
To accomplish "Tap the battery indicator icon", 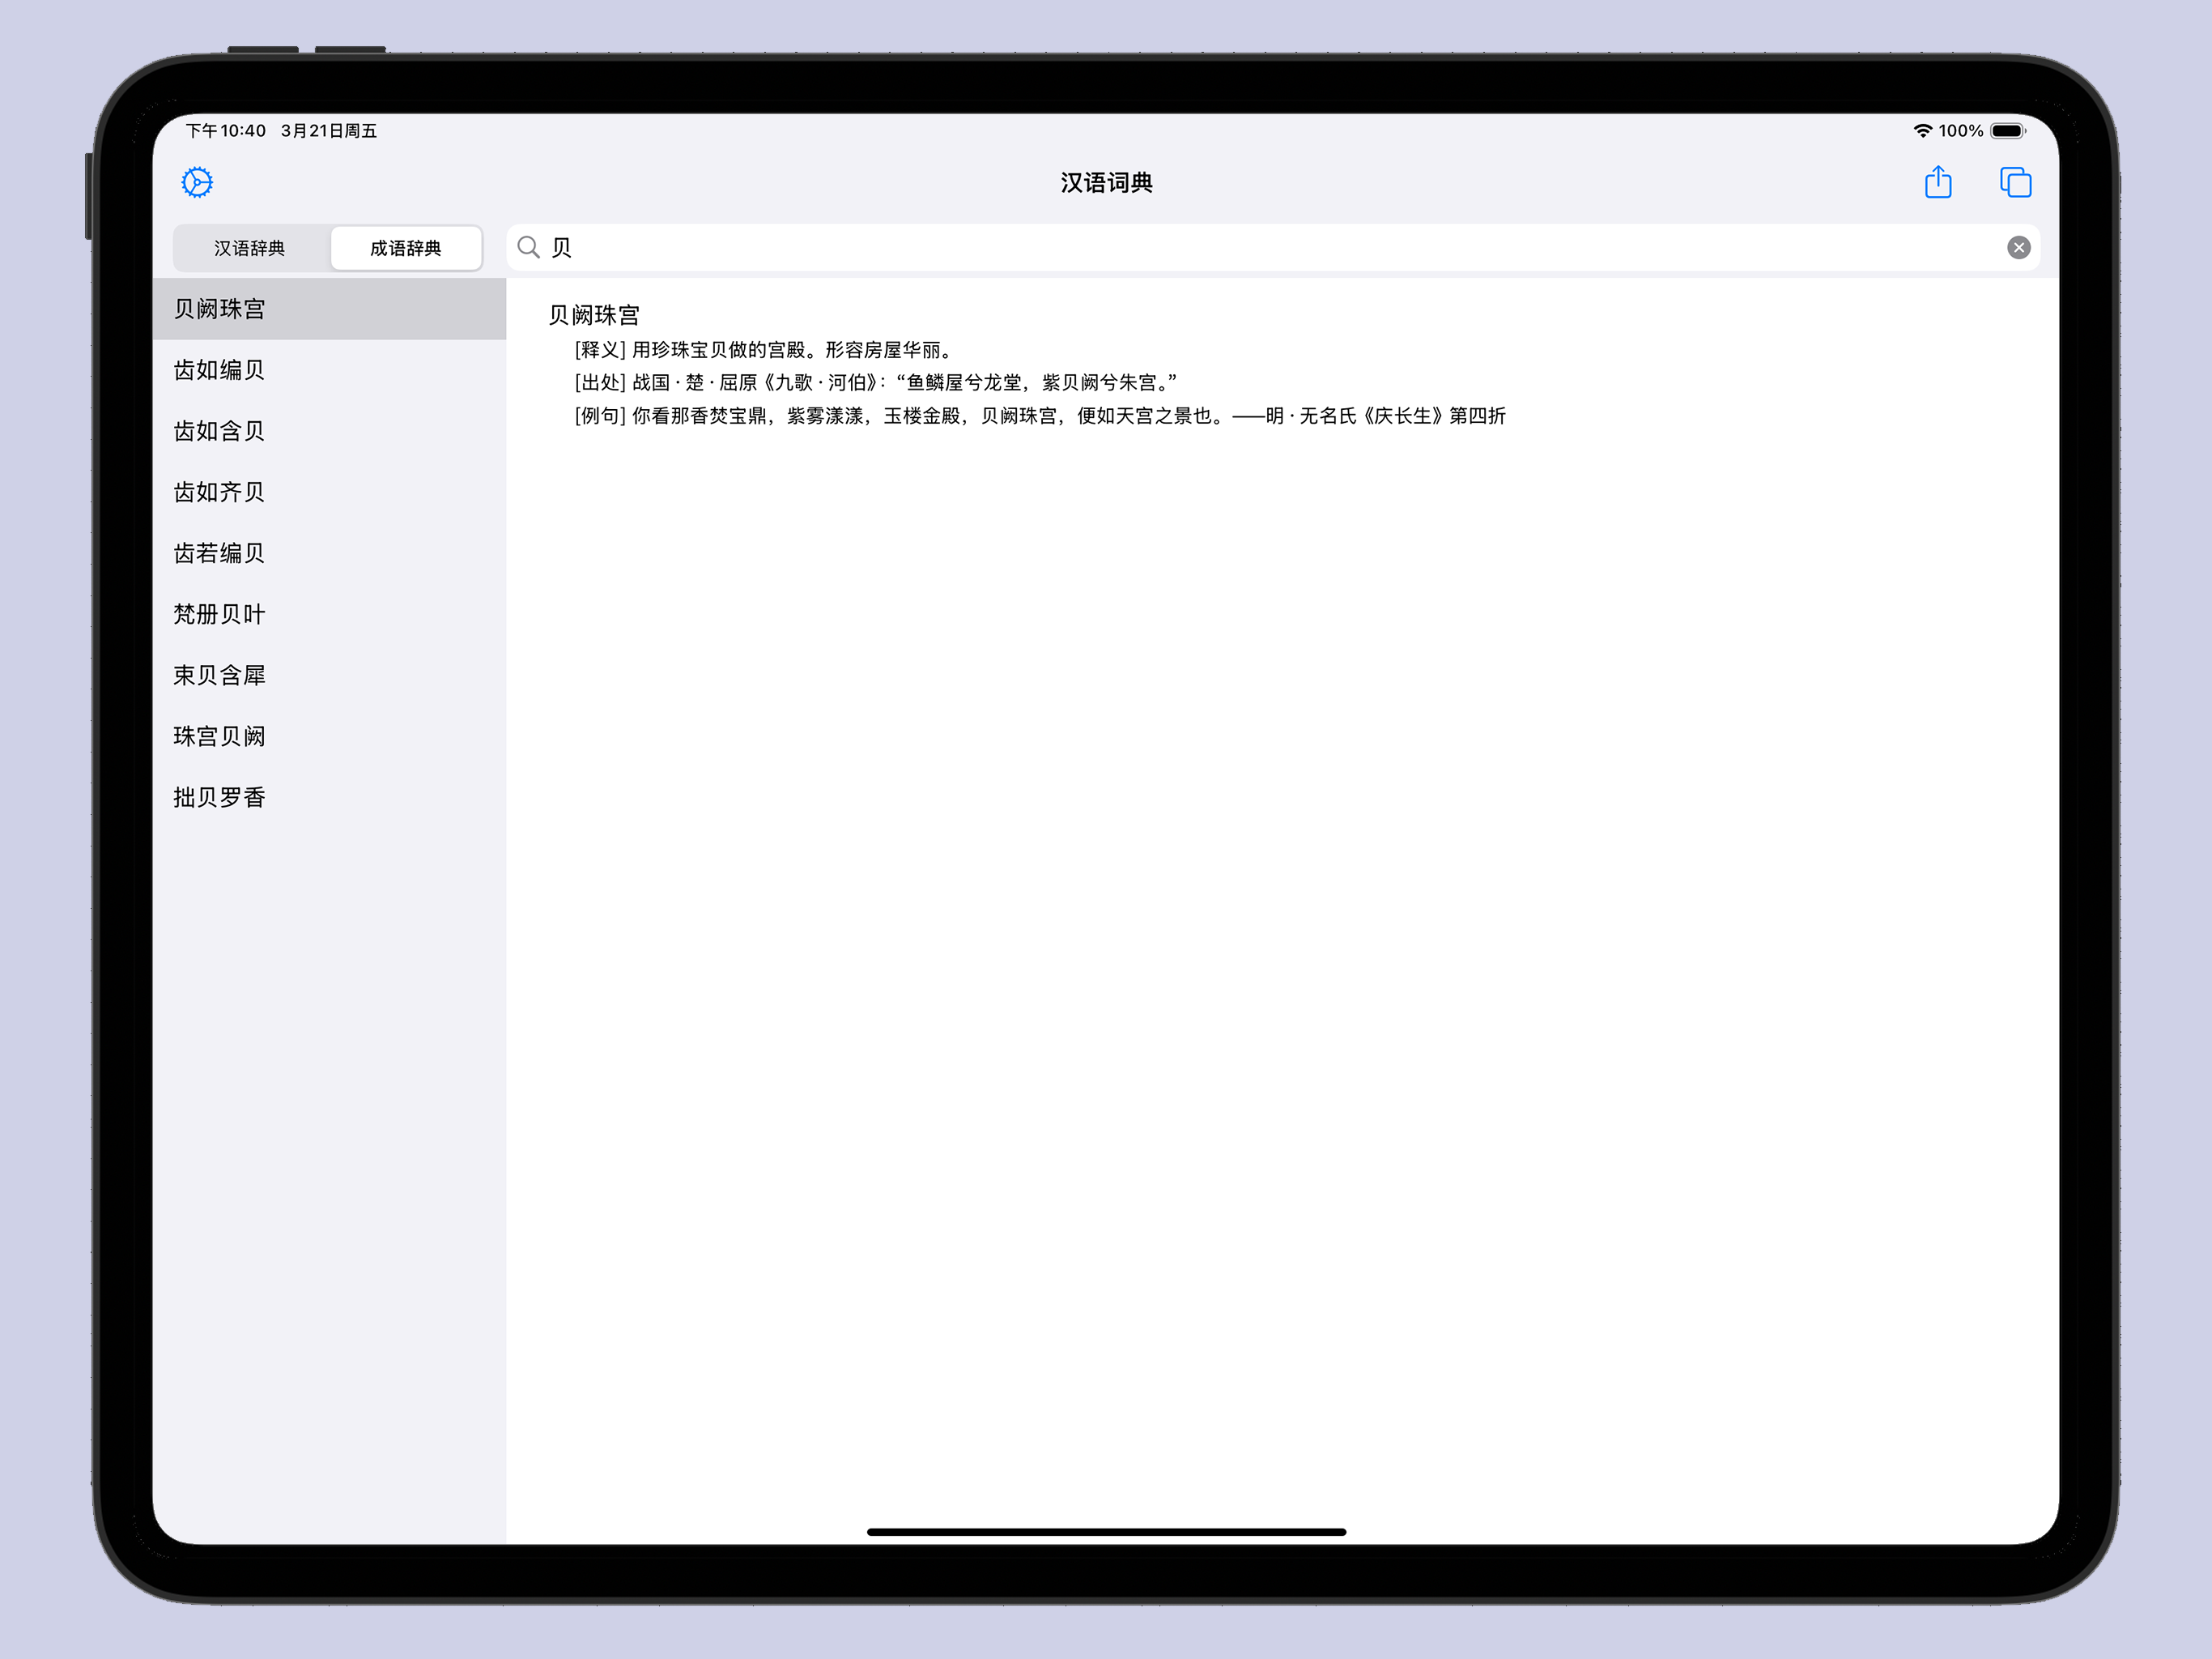I will [2008, 131].
